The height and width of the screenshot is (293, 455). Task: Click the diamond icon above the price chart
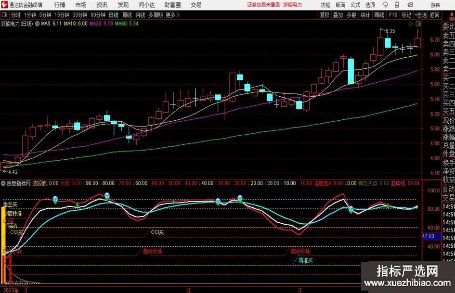coord(411,24)
